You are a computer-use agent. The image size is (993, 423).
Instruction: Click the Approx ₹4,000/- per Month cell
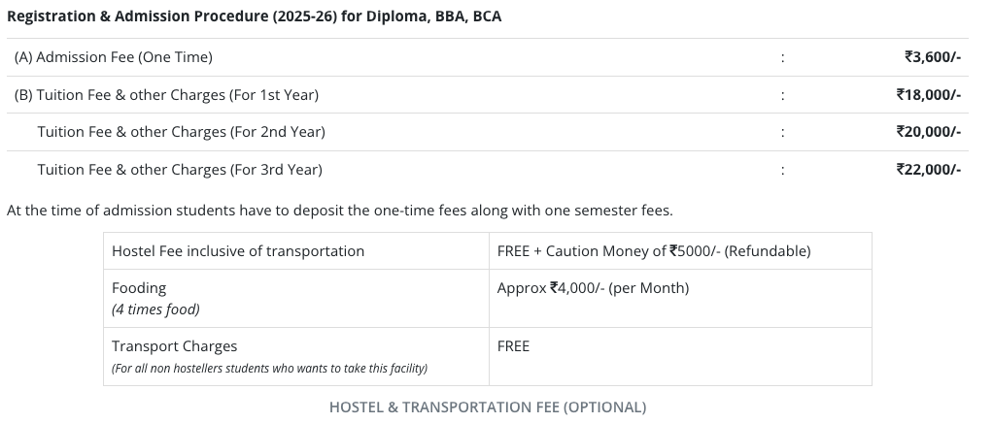click(x=593, y=288)
